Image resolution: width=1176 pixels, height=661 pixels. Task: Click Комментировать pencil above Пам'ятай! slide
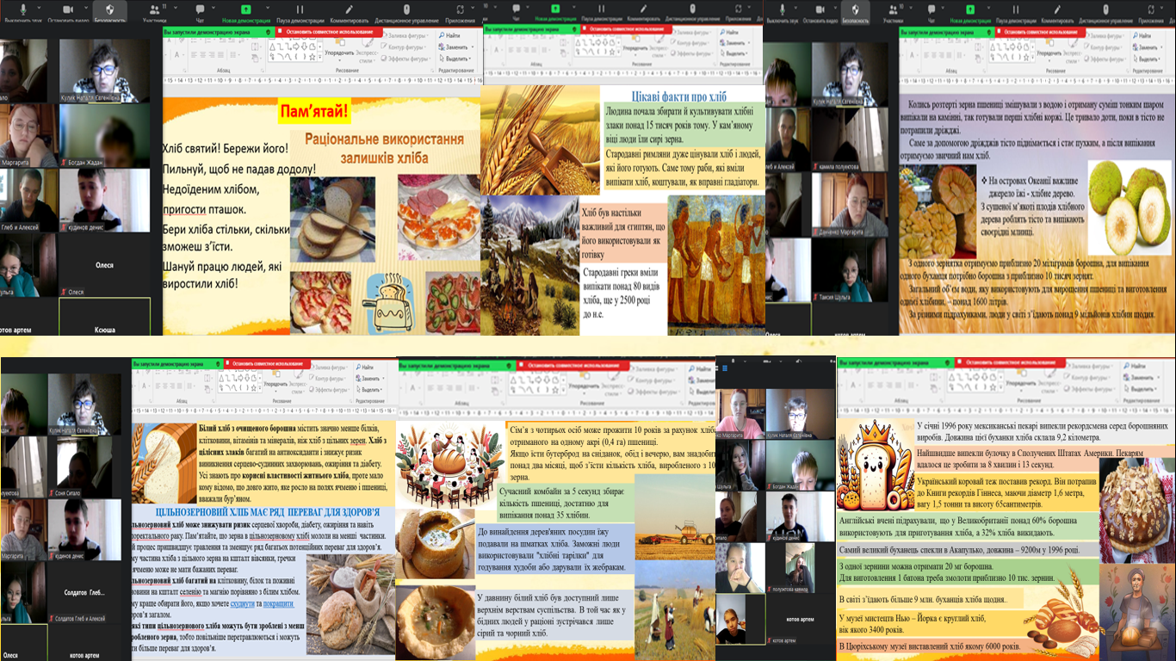[351, 12]
